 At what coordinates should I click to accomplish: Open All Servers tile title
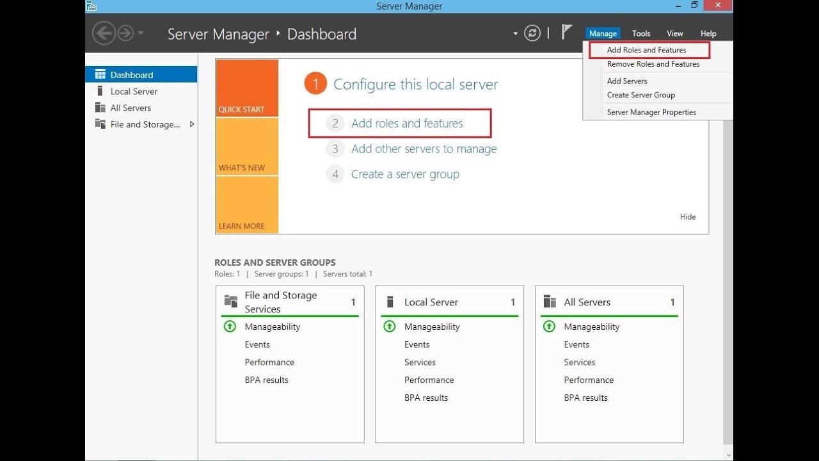[587, 302]
